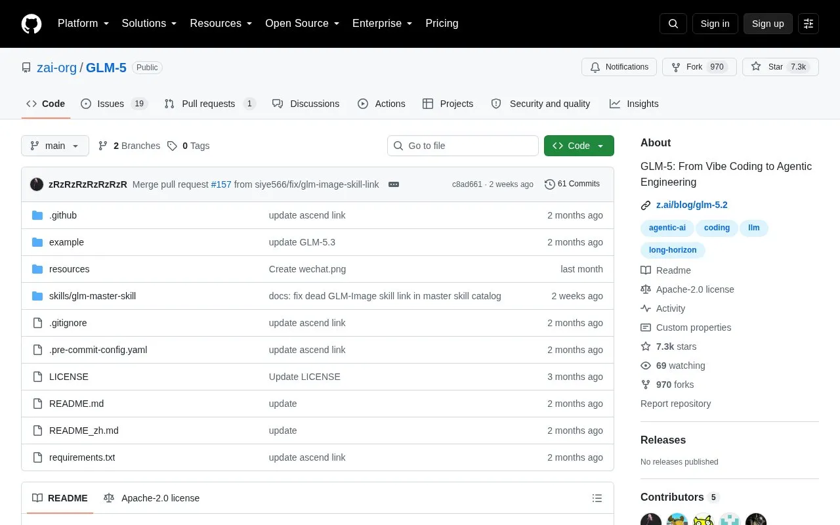This screenshot has width=840, height=525.
Task: Switch to the Issues tab
Action: click(x=114, y=104)
